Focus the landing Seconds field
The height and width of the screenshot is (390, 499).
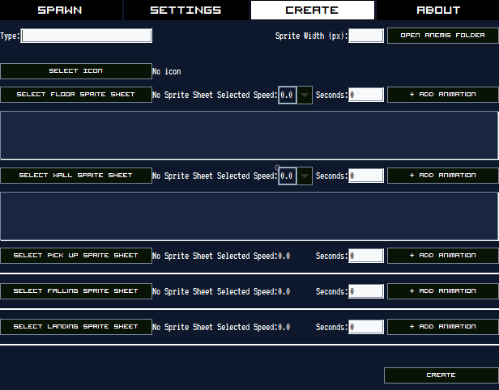(x=366, y=327)
